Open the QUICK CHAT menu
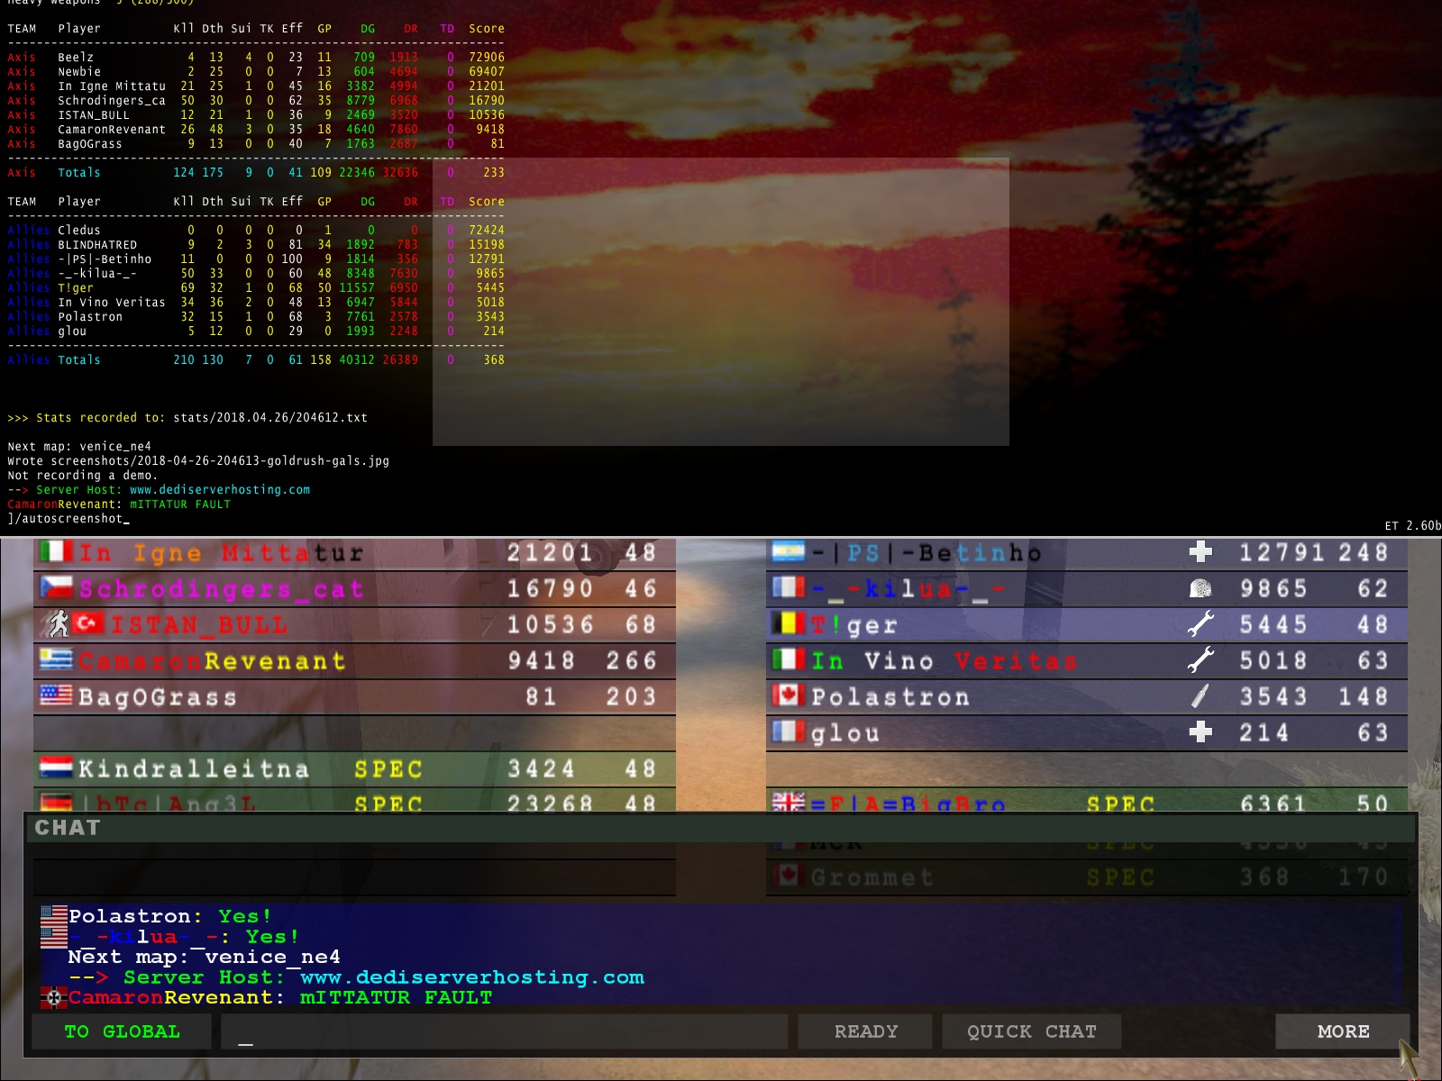 [x=1032, y=1031]
